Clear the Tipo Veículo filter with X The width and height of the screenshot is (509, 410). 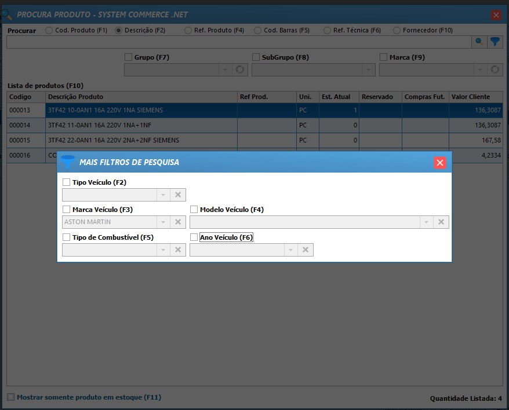point(178,195)
